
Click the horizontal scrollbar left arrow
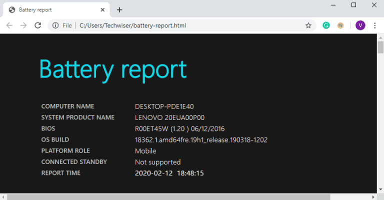(x=3, y=197)
